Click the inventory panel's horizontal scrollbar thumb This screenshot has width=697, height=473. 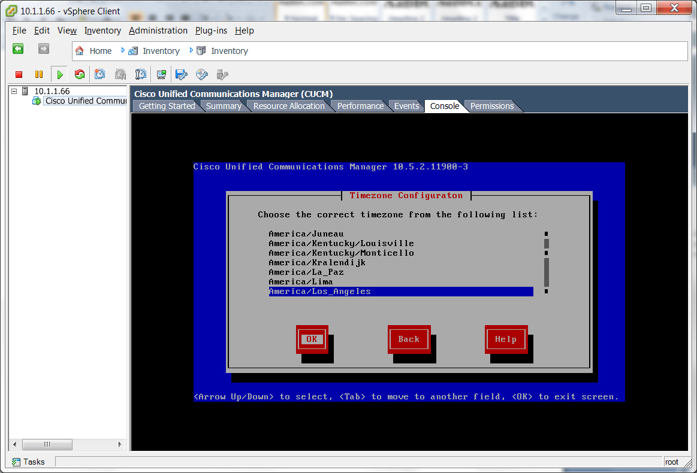point(47,444)
